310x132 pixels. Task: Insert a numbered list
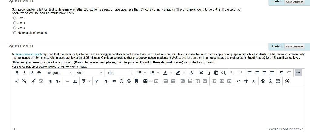tap(152, 73)
